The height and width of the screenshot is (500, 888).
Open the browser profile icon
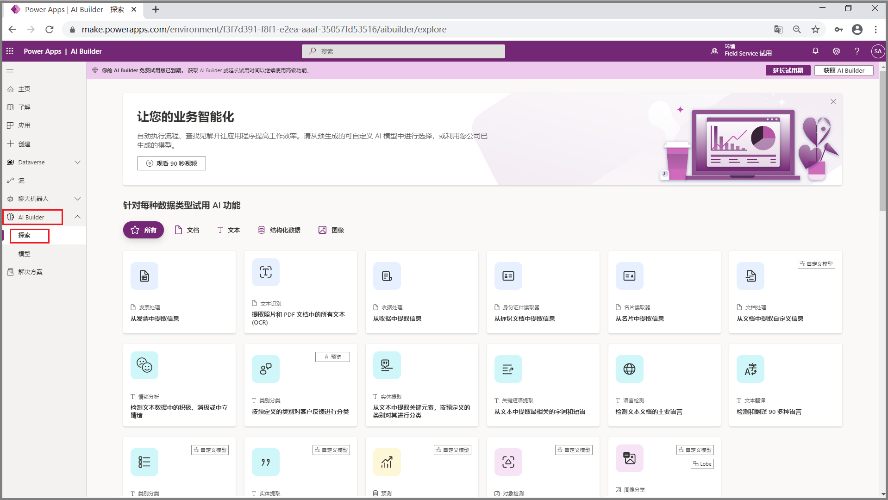[857, 30]
